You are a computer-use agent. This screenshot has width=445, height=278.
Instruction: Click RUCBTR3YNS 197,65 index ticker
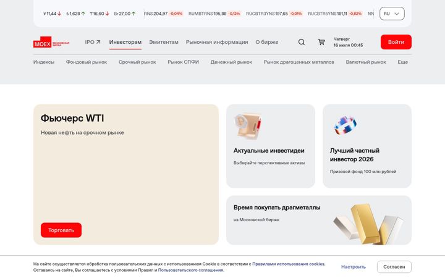pos(274,14)
